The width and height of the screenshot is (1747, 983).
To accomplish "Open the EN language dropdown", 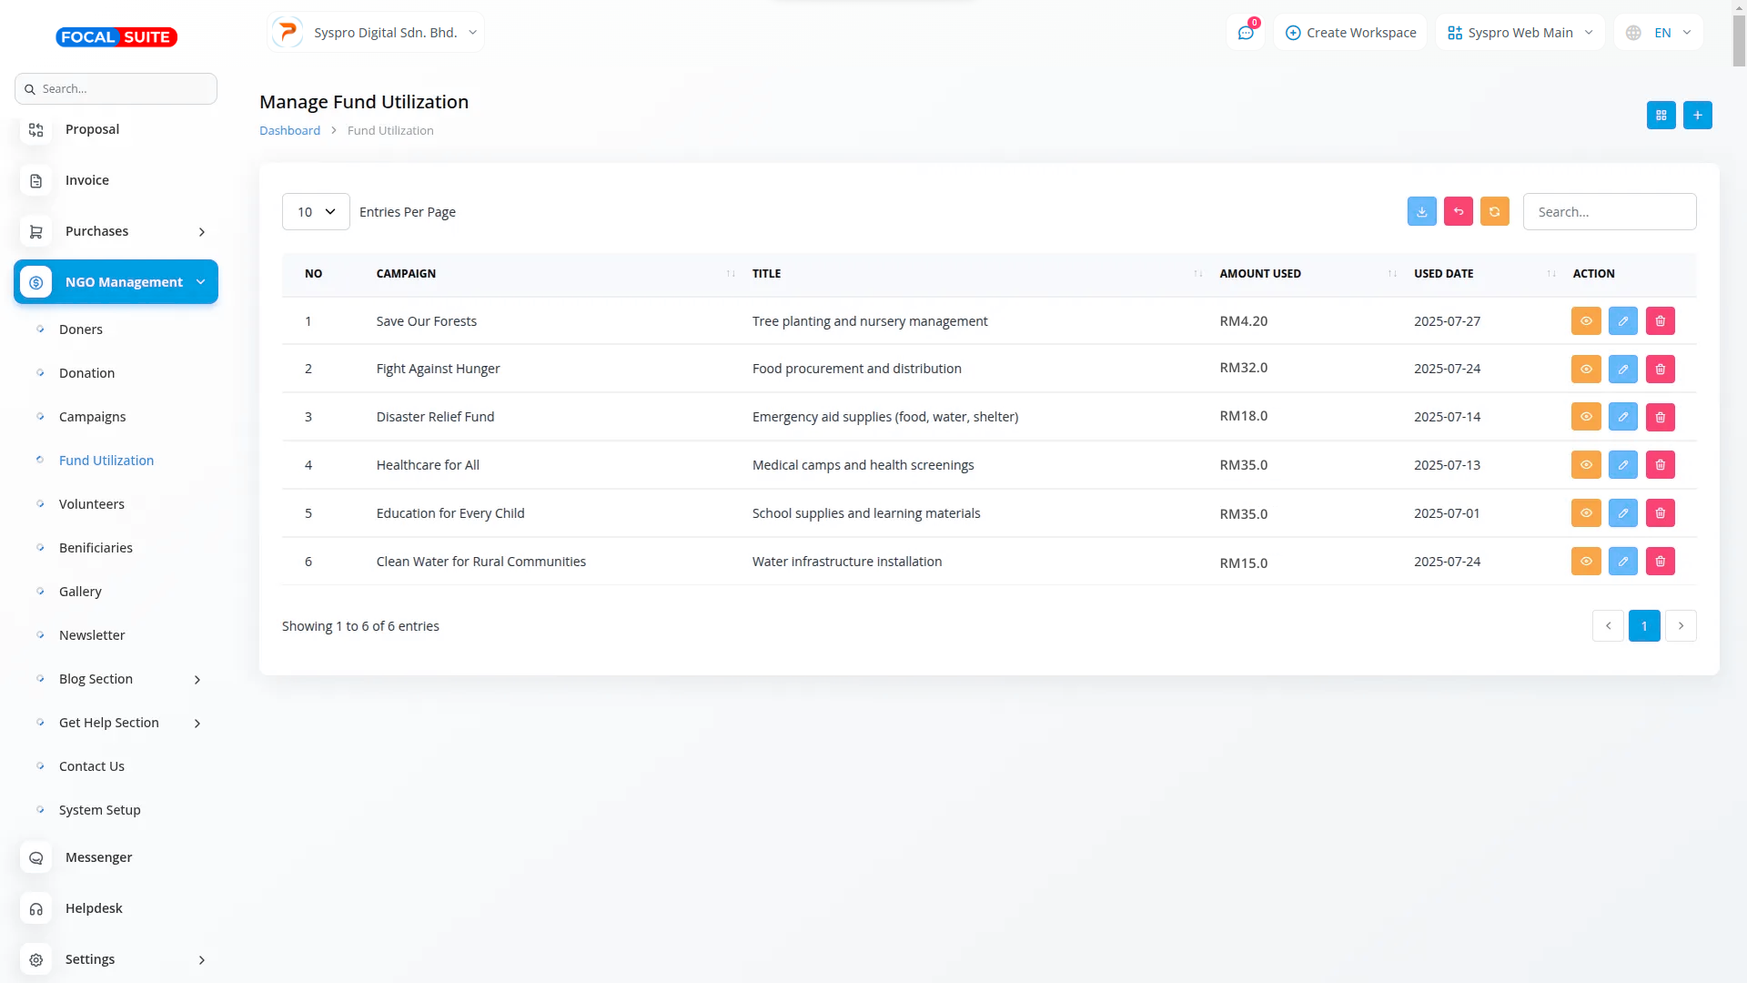I will (1659, 33).
